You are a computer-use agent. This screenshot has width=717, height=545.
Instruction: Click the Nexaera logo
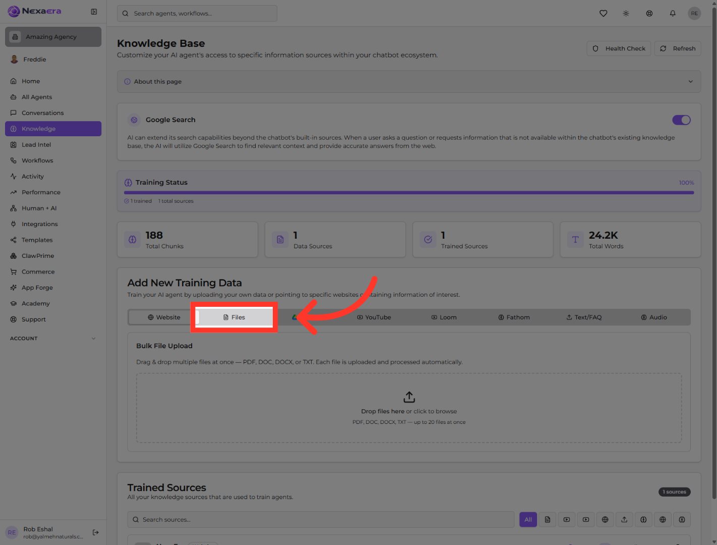point(35,11)
